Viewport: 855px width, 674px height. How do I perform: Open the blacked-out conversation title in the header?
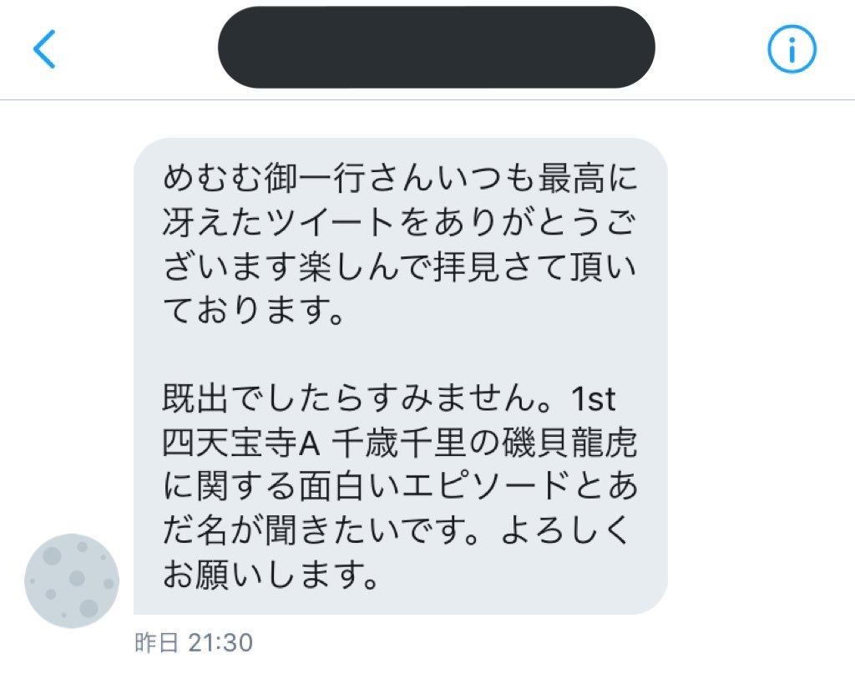tap(436, 48)
